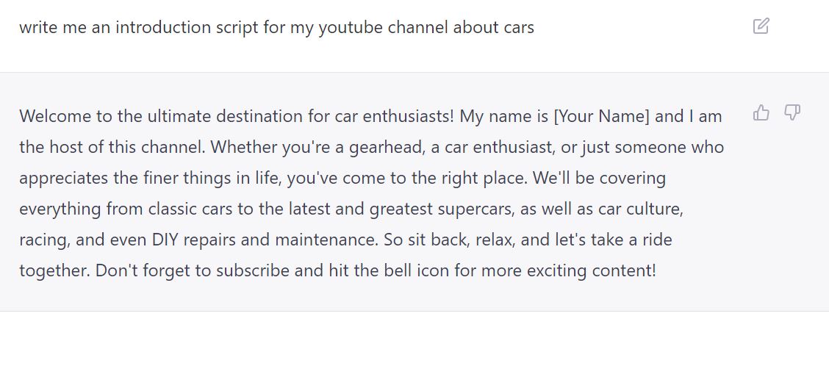This screenshot has width=829, height=377.
Task: Click the user prompt about youtube channel
Action: (x=276, y=28)
